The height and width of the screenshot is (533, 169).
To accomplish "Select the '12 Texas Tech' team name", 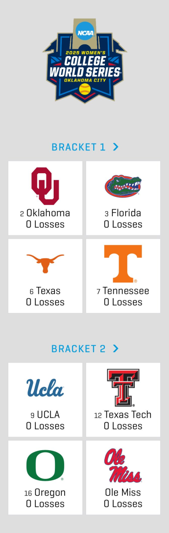I will (x=123, y=415).
